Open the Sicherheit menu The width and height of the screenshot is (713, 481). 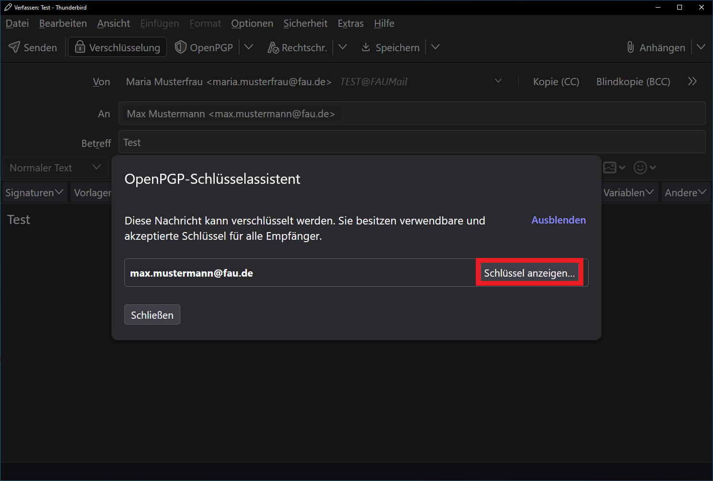[305, 23]
